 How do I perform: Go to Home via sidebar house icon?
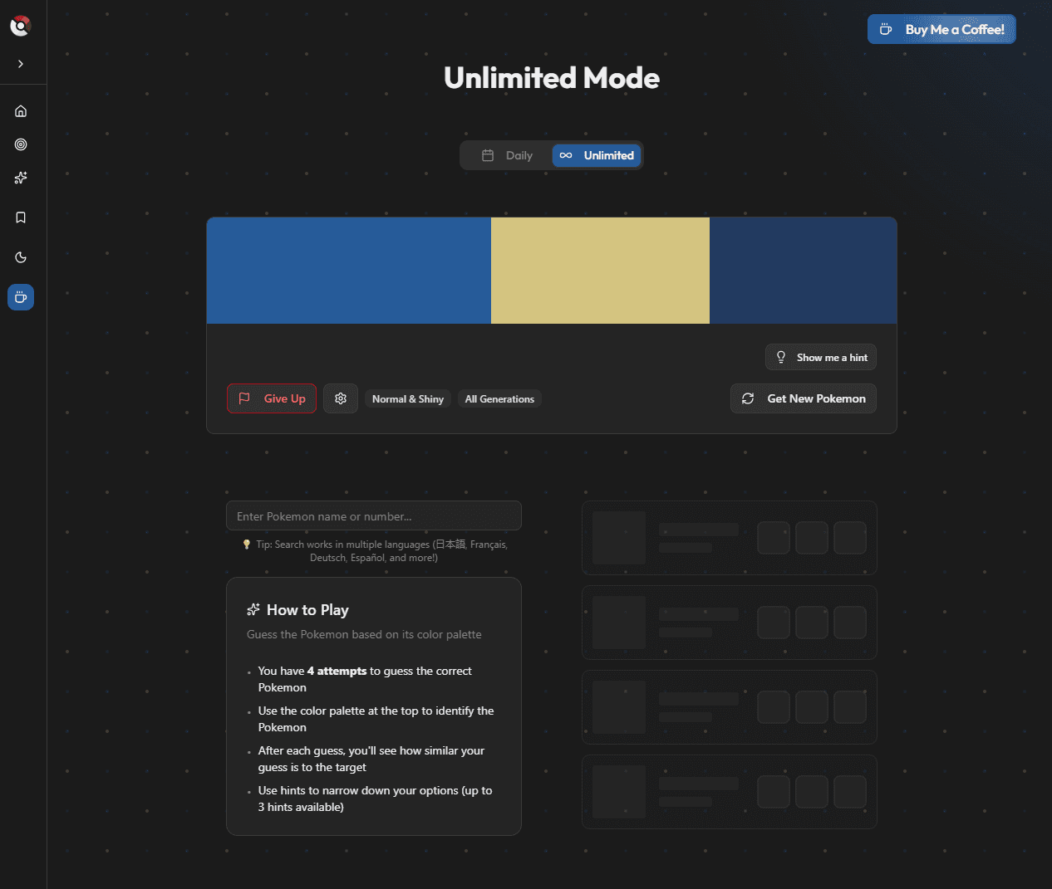pos(21,111)
